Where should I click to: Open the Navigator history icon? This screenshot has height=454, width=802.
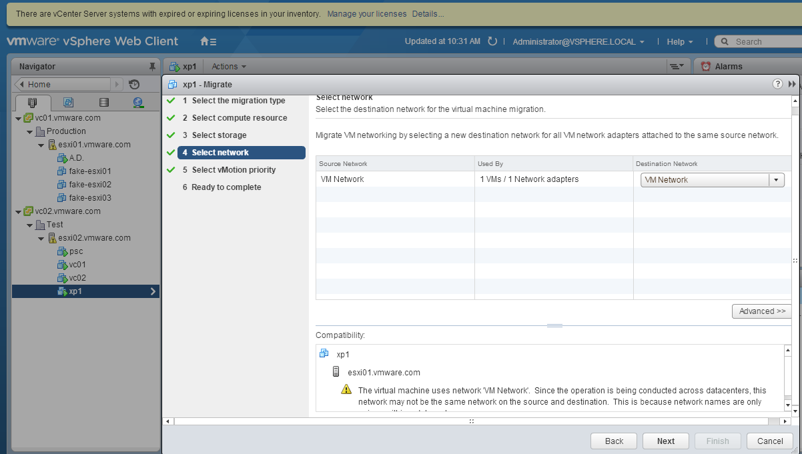coord(134,85)
